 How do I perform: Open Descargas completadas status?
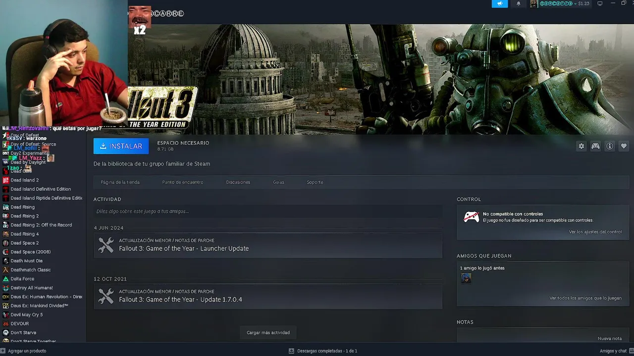coord(323,351)
